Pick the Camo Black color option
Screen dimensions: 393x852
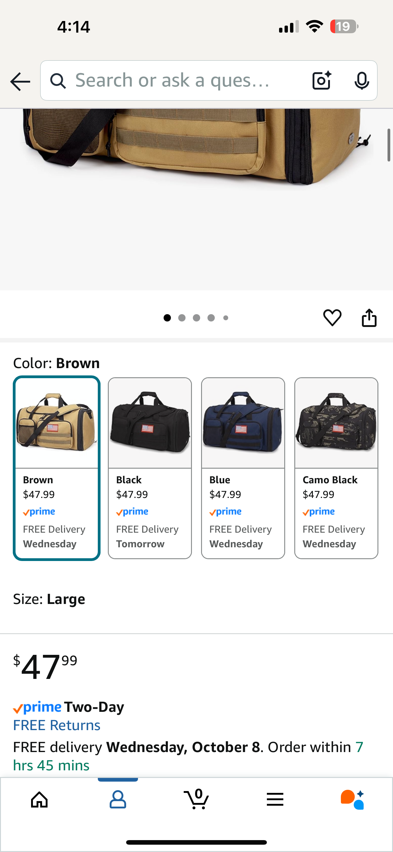336,468
